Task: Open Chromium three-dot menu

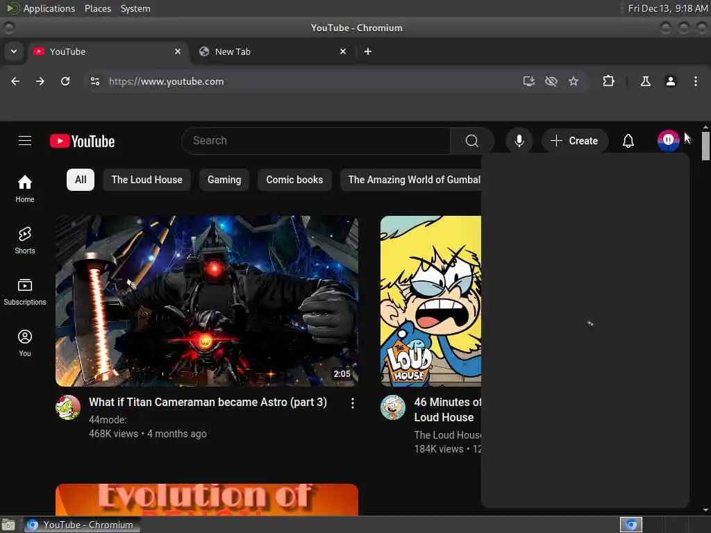Action: coord(696,81)
